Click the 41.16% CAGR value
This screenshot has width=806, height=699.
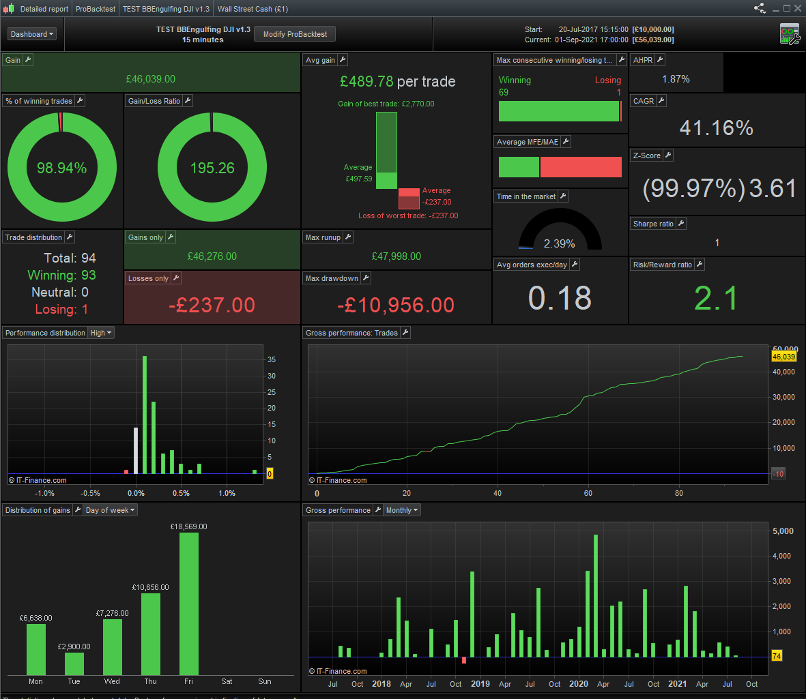point(716,128)
